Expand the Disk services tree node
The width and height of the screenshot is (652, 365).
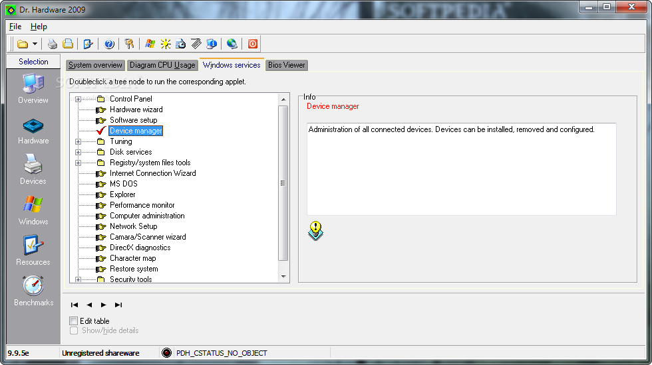[x=78, y=152]
